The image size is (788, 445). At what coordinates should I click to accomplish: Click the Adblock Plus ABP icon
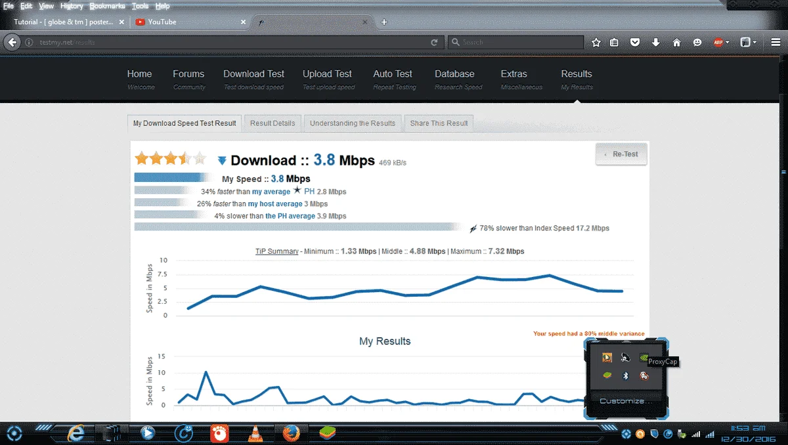tap(717, 42)
